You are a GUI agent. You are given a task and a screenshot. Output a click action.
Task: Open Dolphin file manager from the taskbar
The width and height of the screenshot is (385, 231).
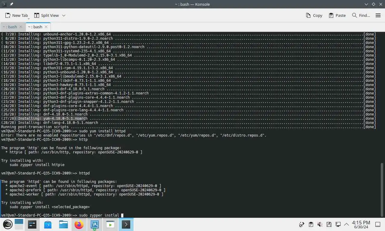(63, 224)
